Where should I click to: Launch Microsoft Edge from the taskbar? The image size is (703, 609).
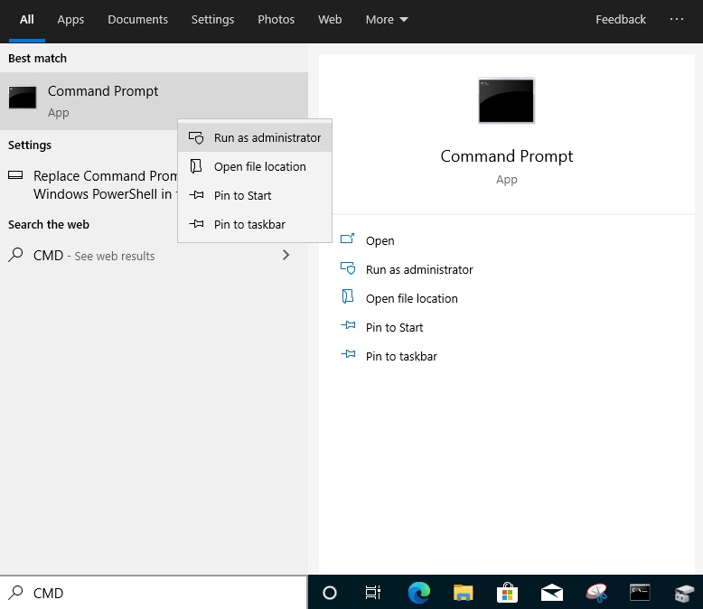click(x=418, y=593)
